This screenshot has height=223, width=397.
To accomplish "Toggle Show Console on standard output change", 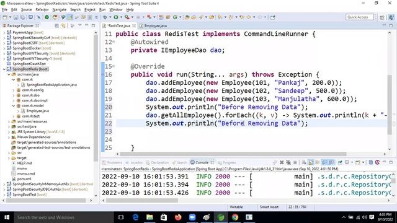I will tap(324, 162).
